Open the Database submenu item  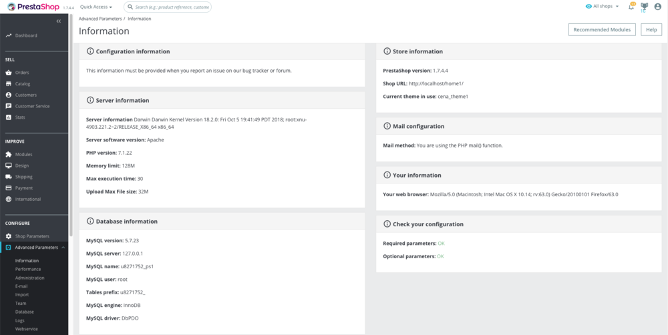click(x=25, y=312)
